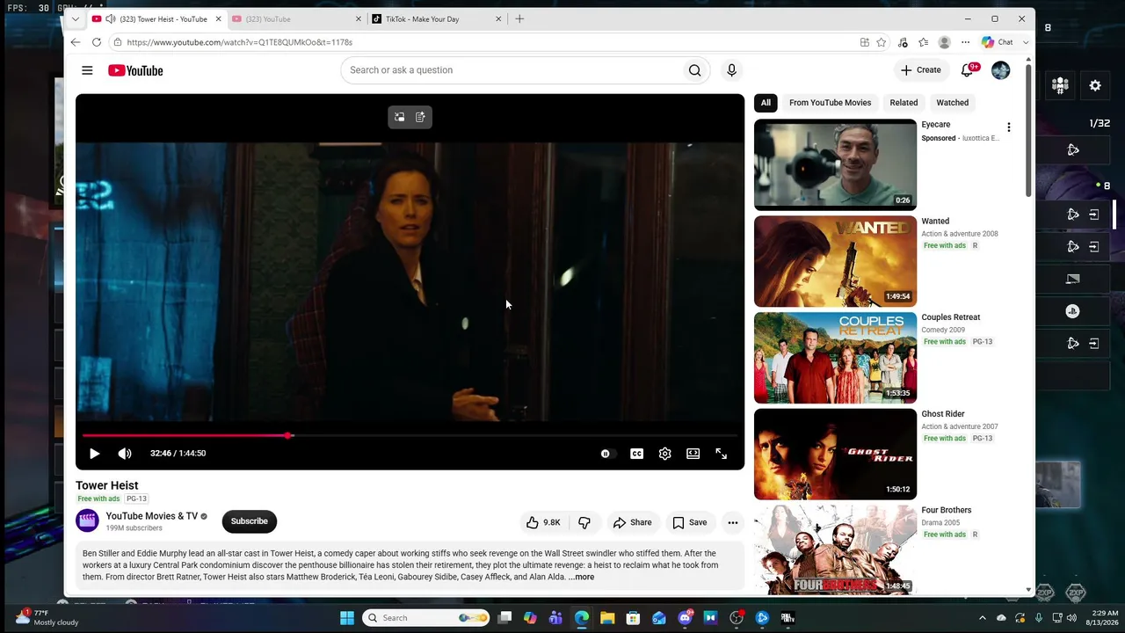Open Edge settings and more menu
This screenshot has width=1125, height=633.
pos(965,42)
